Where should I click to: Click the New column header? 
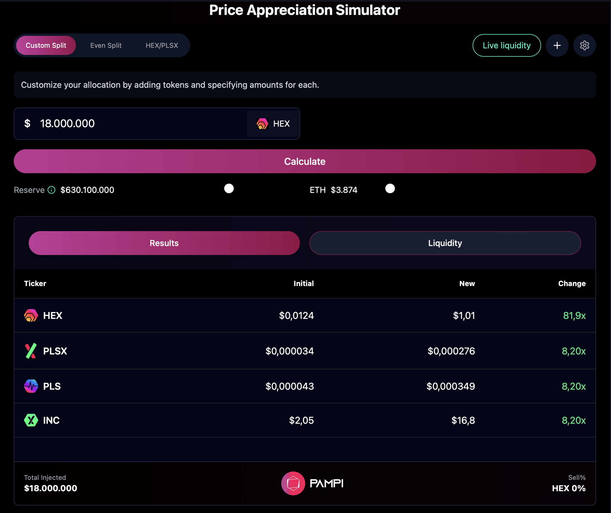[x=467, y=283]
